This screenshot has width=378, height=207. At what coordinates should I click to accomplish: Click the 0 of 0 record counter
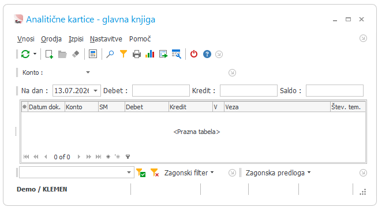[x=62, y=157]
